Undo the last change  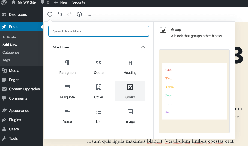point(60,14)
